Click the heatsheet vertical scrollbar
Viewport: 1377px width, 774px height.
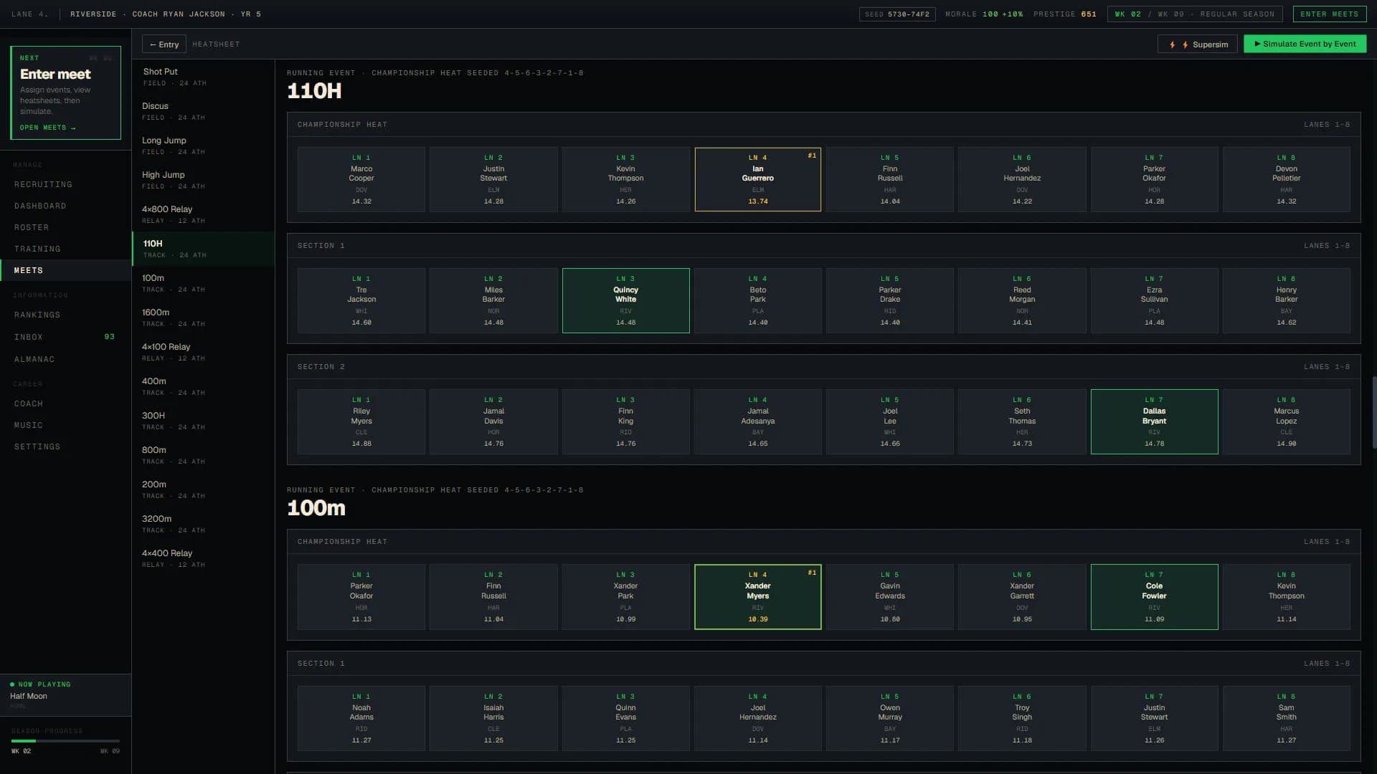tap(1374, 412)
